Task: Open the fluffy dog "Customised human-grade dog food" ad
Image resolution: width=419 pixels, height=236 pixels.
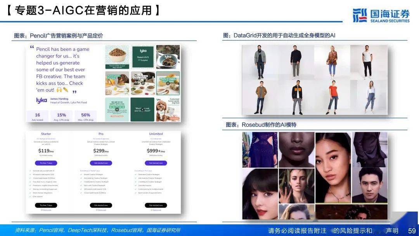Action: tap(168, 109)
